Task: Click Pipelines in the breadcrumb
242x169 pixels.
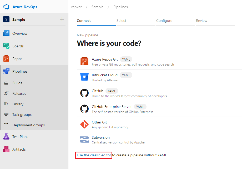Action: [120, 7]
